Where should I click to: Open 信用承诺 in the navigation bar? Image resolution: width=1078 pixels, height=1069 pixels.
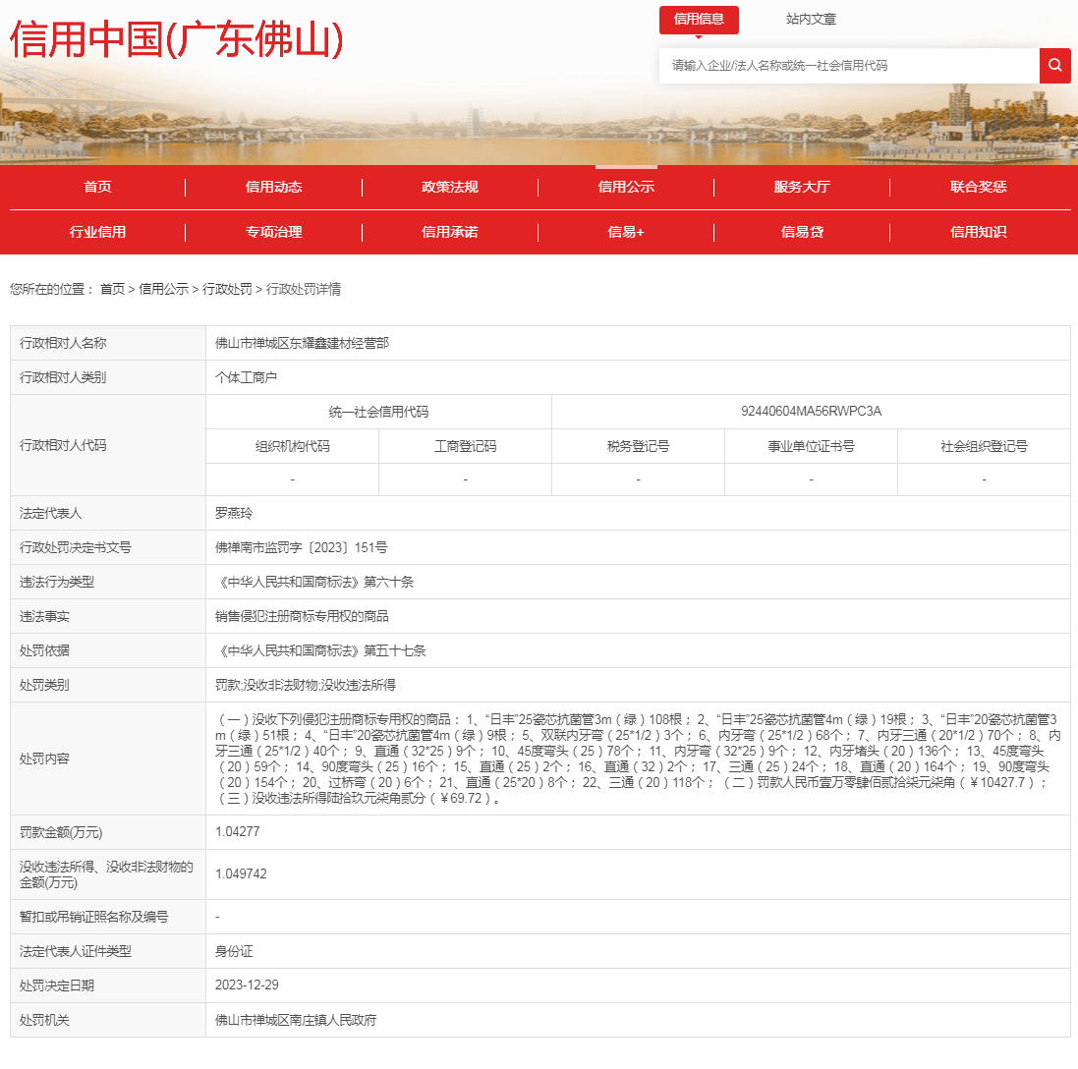click(449, 232)
